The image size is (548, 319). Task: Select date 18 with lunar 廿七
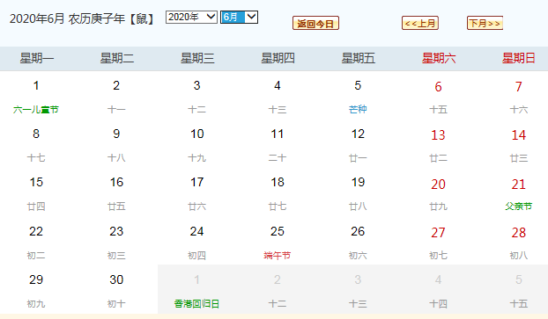coord(278,193)
